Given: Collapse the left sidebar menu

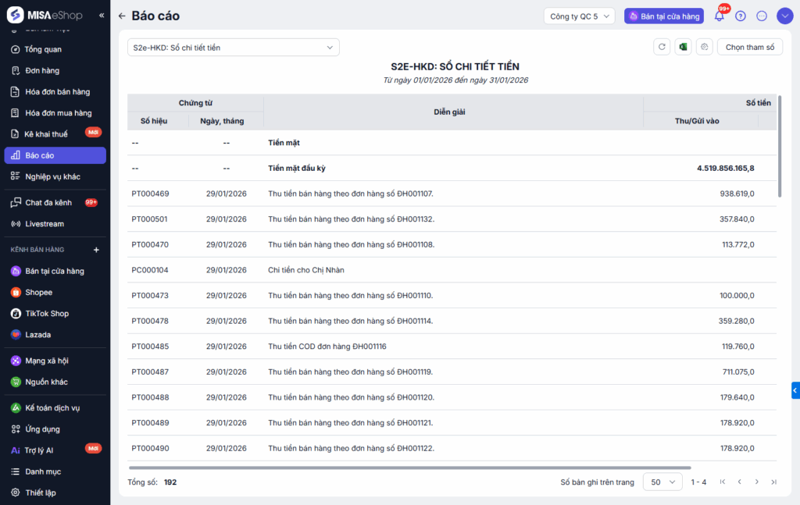Looking at the screenshot, I should pyautogui.click(x=102, y=16).
